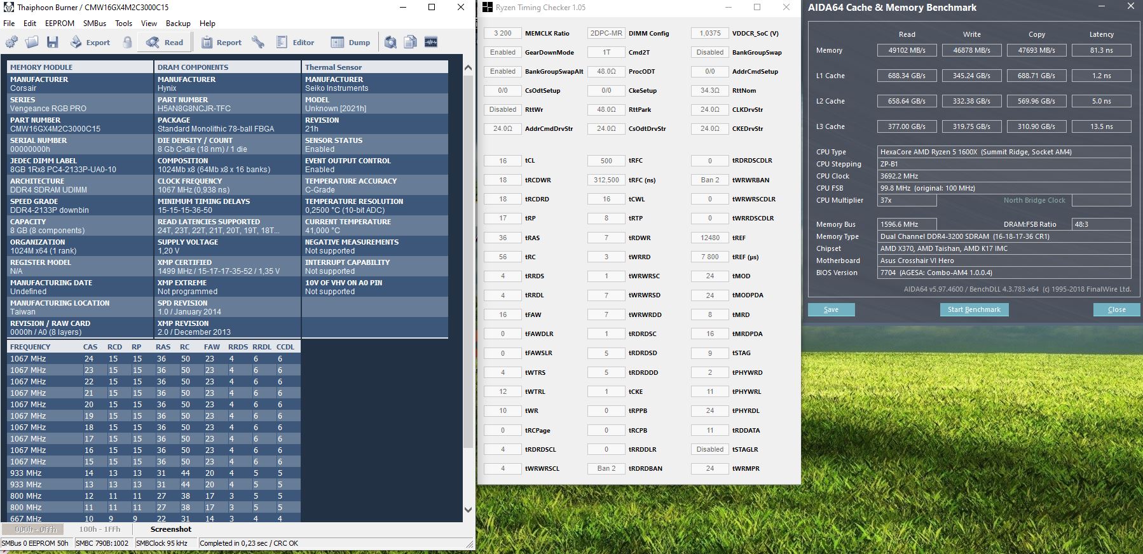Click the floppy disk save icon
This screenshot has width=1143, height=554.
coord(52,43)
